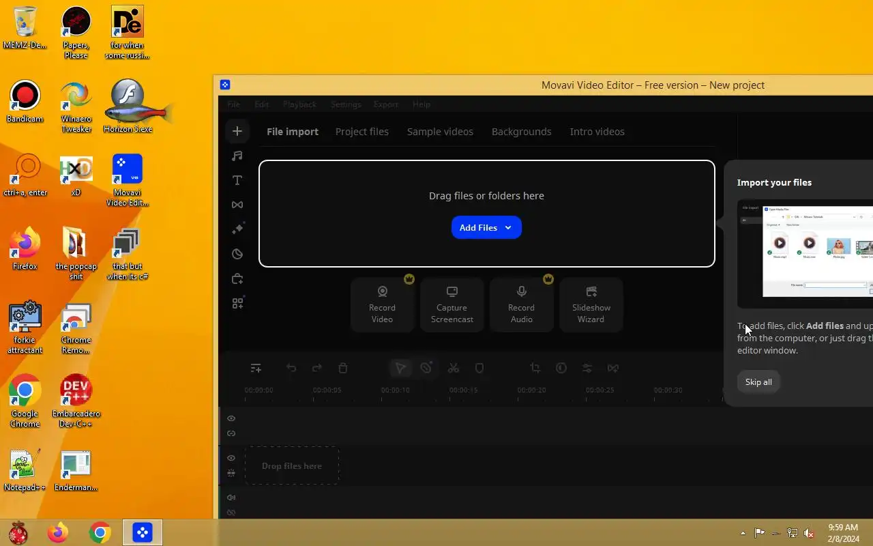The height and width of the screenshot is (546, 873).
Task: Select the Horizon 3.exe fish icon
Action: tap(128, 106)
